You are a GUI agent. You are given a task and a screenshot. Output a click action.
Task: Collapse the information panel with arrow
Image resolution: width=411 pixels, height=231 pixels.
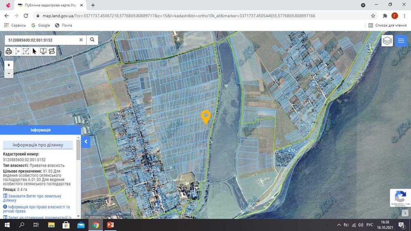(86, 142)
